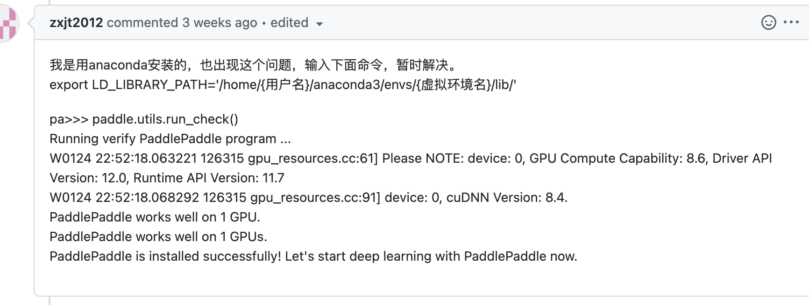The height and width of the screenshot is (305, 809).
Task: Click the 3 weeks ago timestamp link
Action: (x=219, y=22)
